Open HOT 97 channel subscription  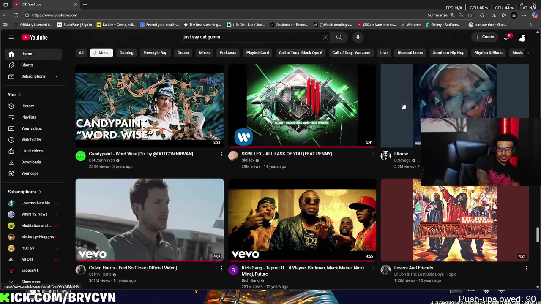[33, 248]
